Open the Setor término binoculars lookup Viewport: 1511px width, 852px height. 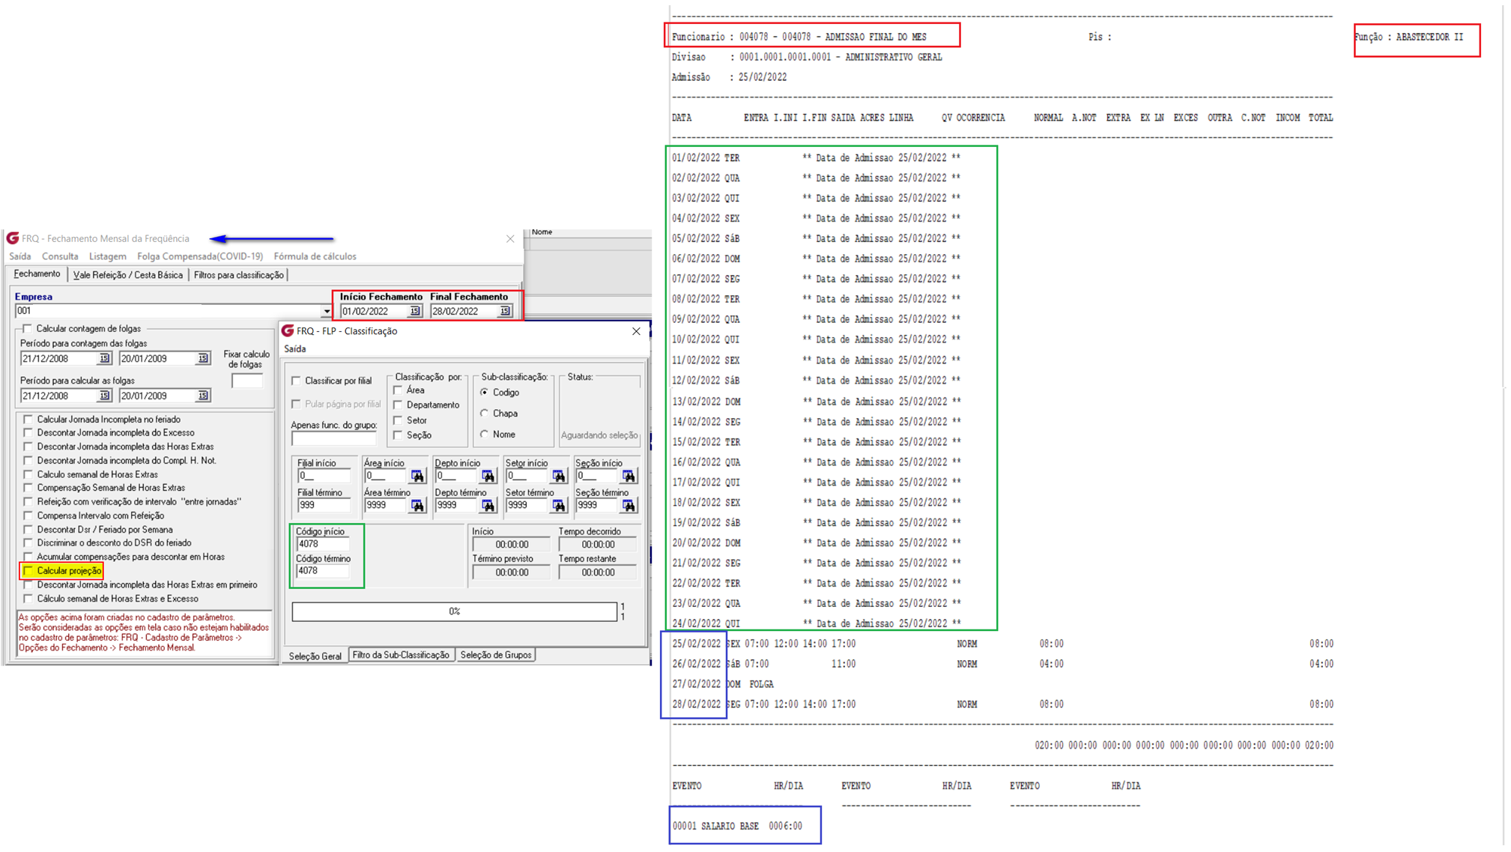559,506
